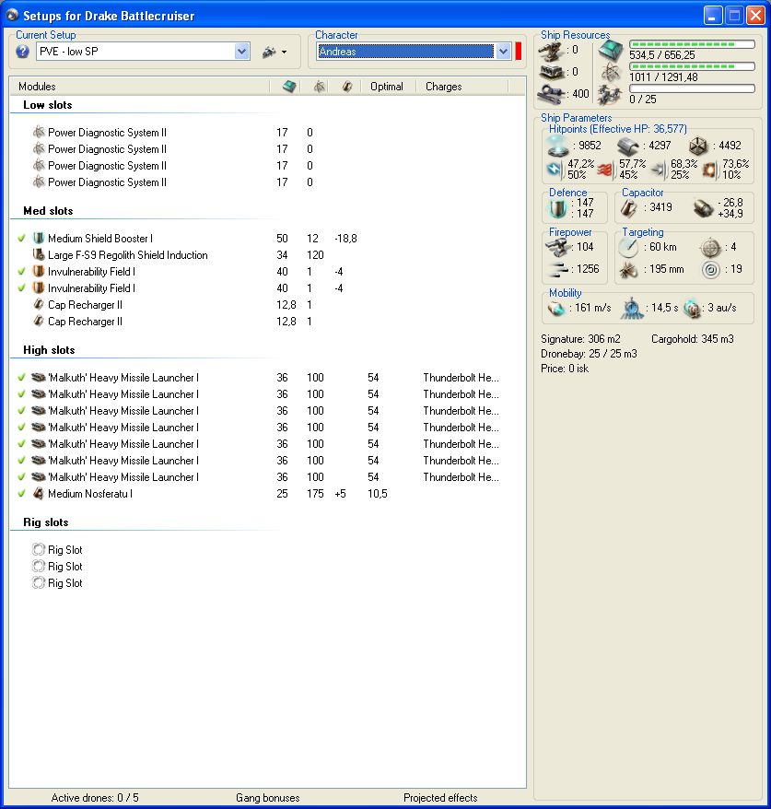Image resolution: width=771 pixels, height=809 pixels.
Task: Click the fifth Malkuth launcher icon
Action: tap(39, 444)
